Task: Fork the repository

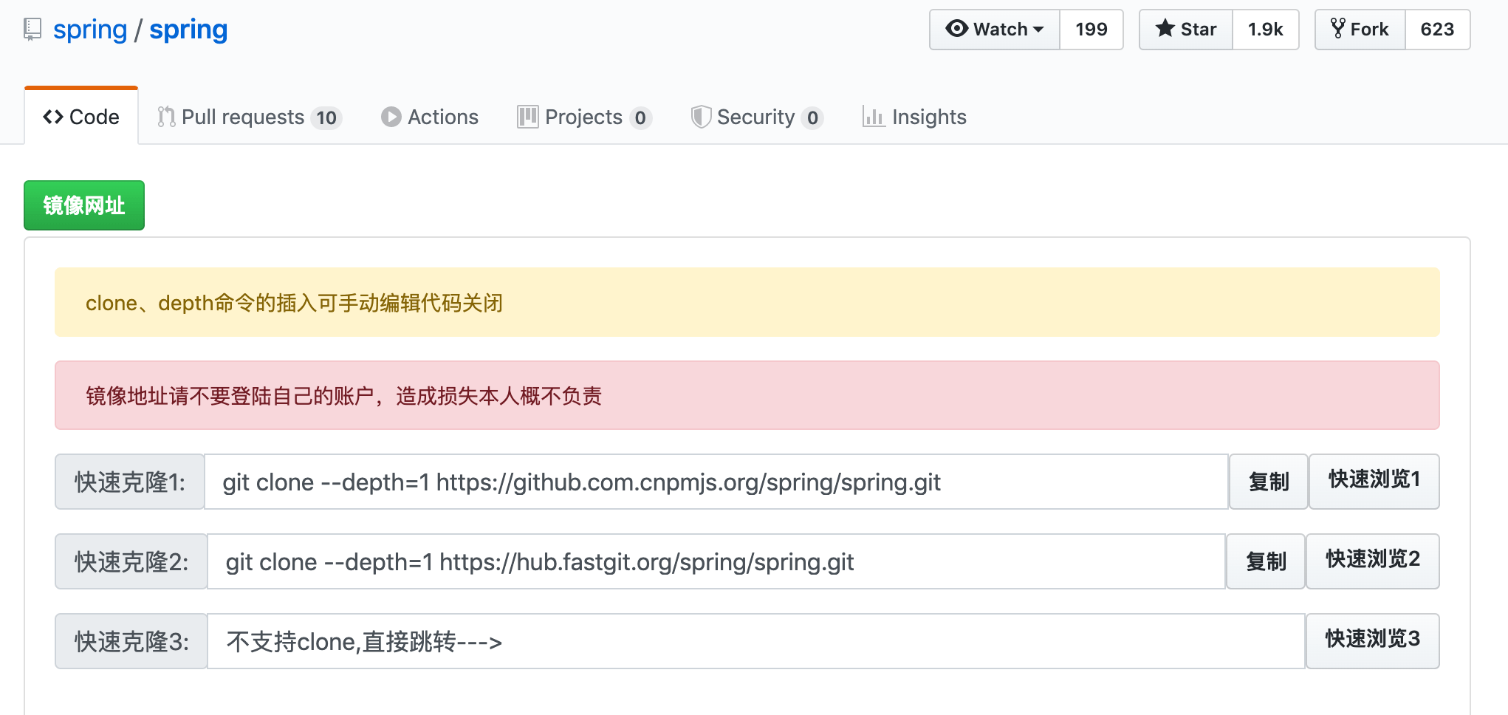Action: click(1360, 30)
